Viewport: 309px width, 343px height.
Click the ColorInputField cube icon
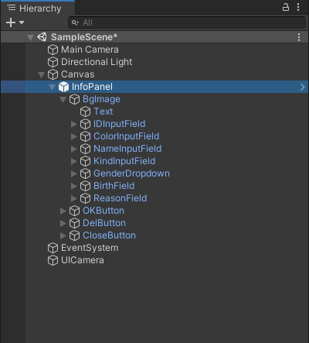pyautogui.click(x=85, y=136)
